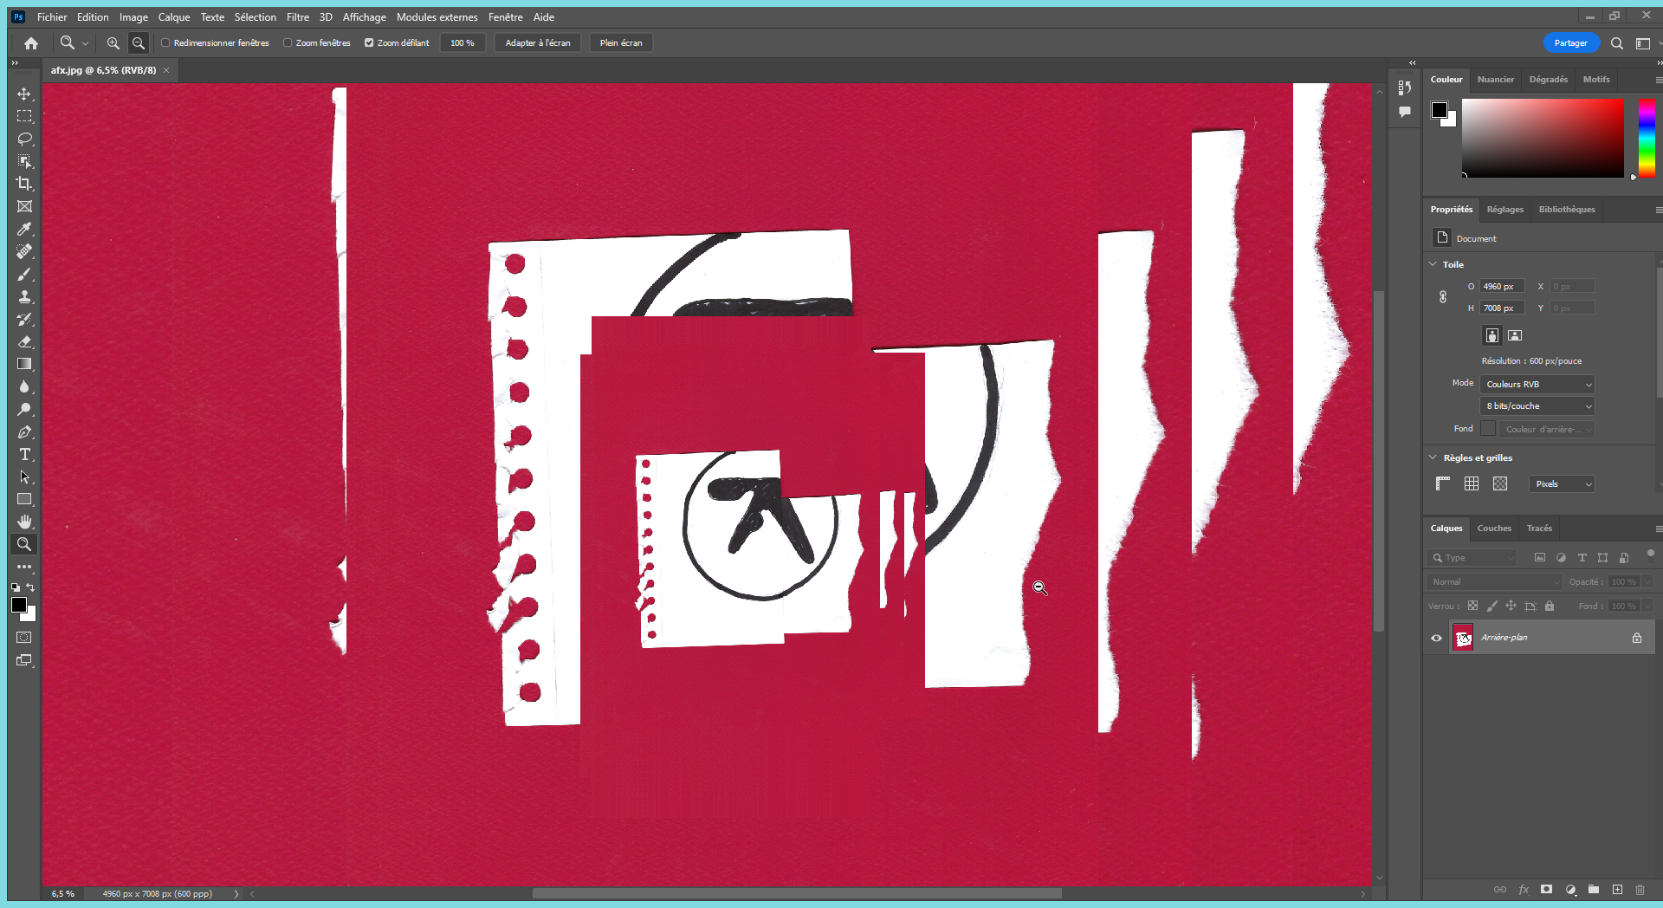Screen dimensions: 1663x908
Task: Pick a shade in the Couleur color field
Action: [x=1543, y=139]
